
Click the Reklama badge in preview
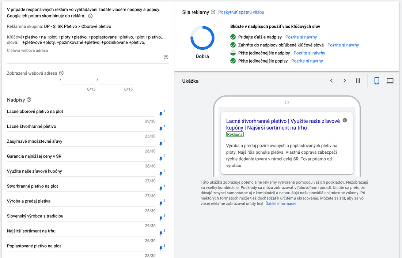click(235, 134)
